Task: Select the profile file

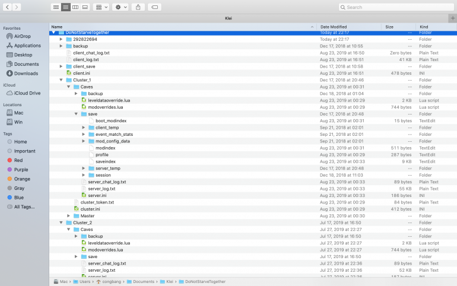Action: tap(102, 155)
